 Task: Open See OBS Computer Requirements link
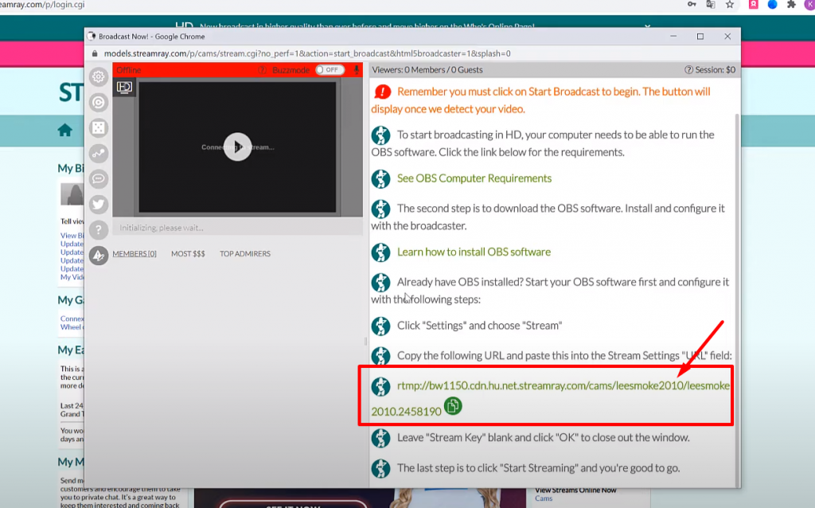point(474,178)
